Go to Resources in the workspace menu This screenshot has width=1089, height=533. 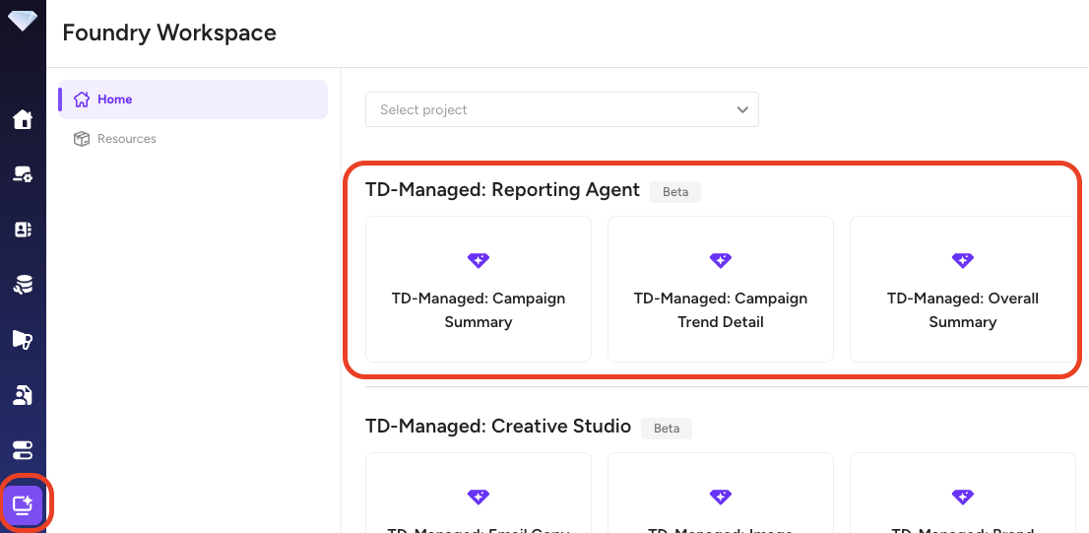pos(193,139)
